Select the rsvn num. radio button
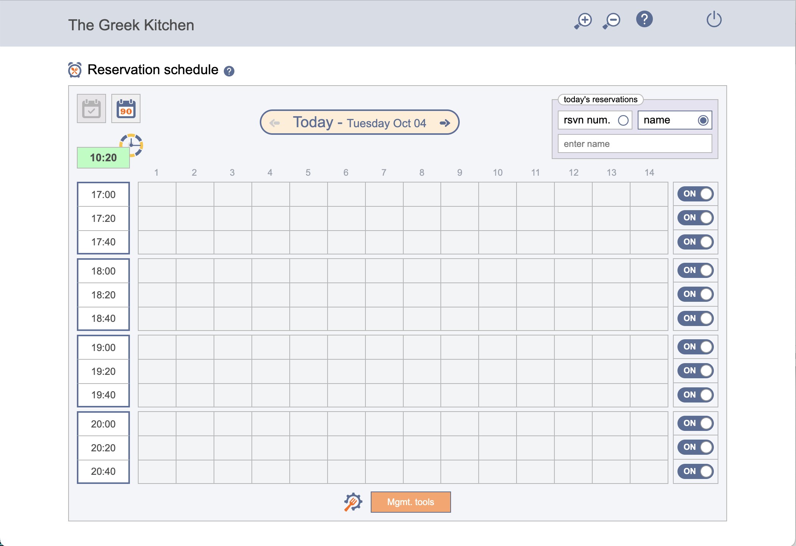The width and height of the screenshot is (796, 546). (623, 120)
